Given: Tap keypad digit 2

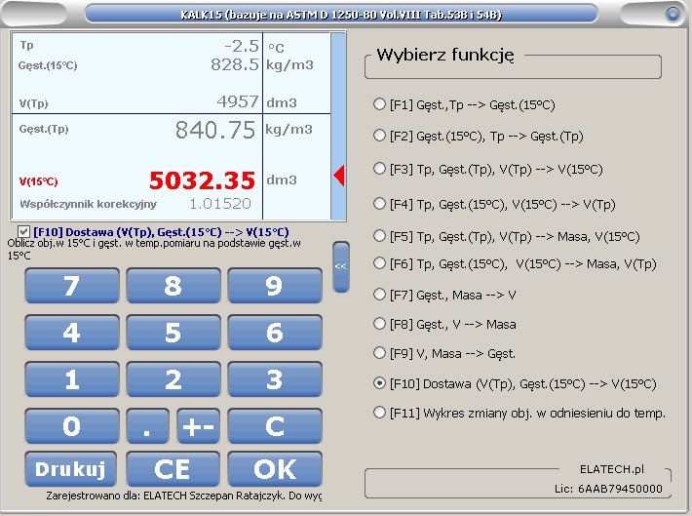Looking at the screenshot, I should (x=173, y=379).
